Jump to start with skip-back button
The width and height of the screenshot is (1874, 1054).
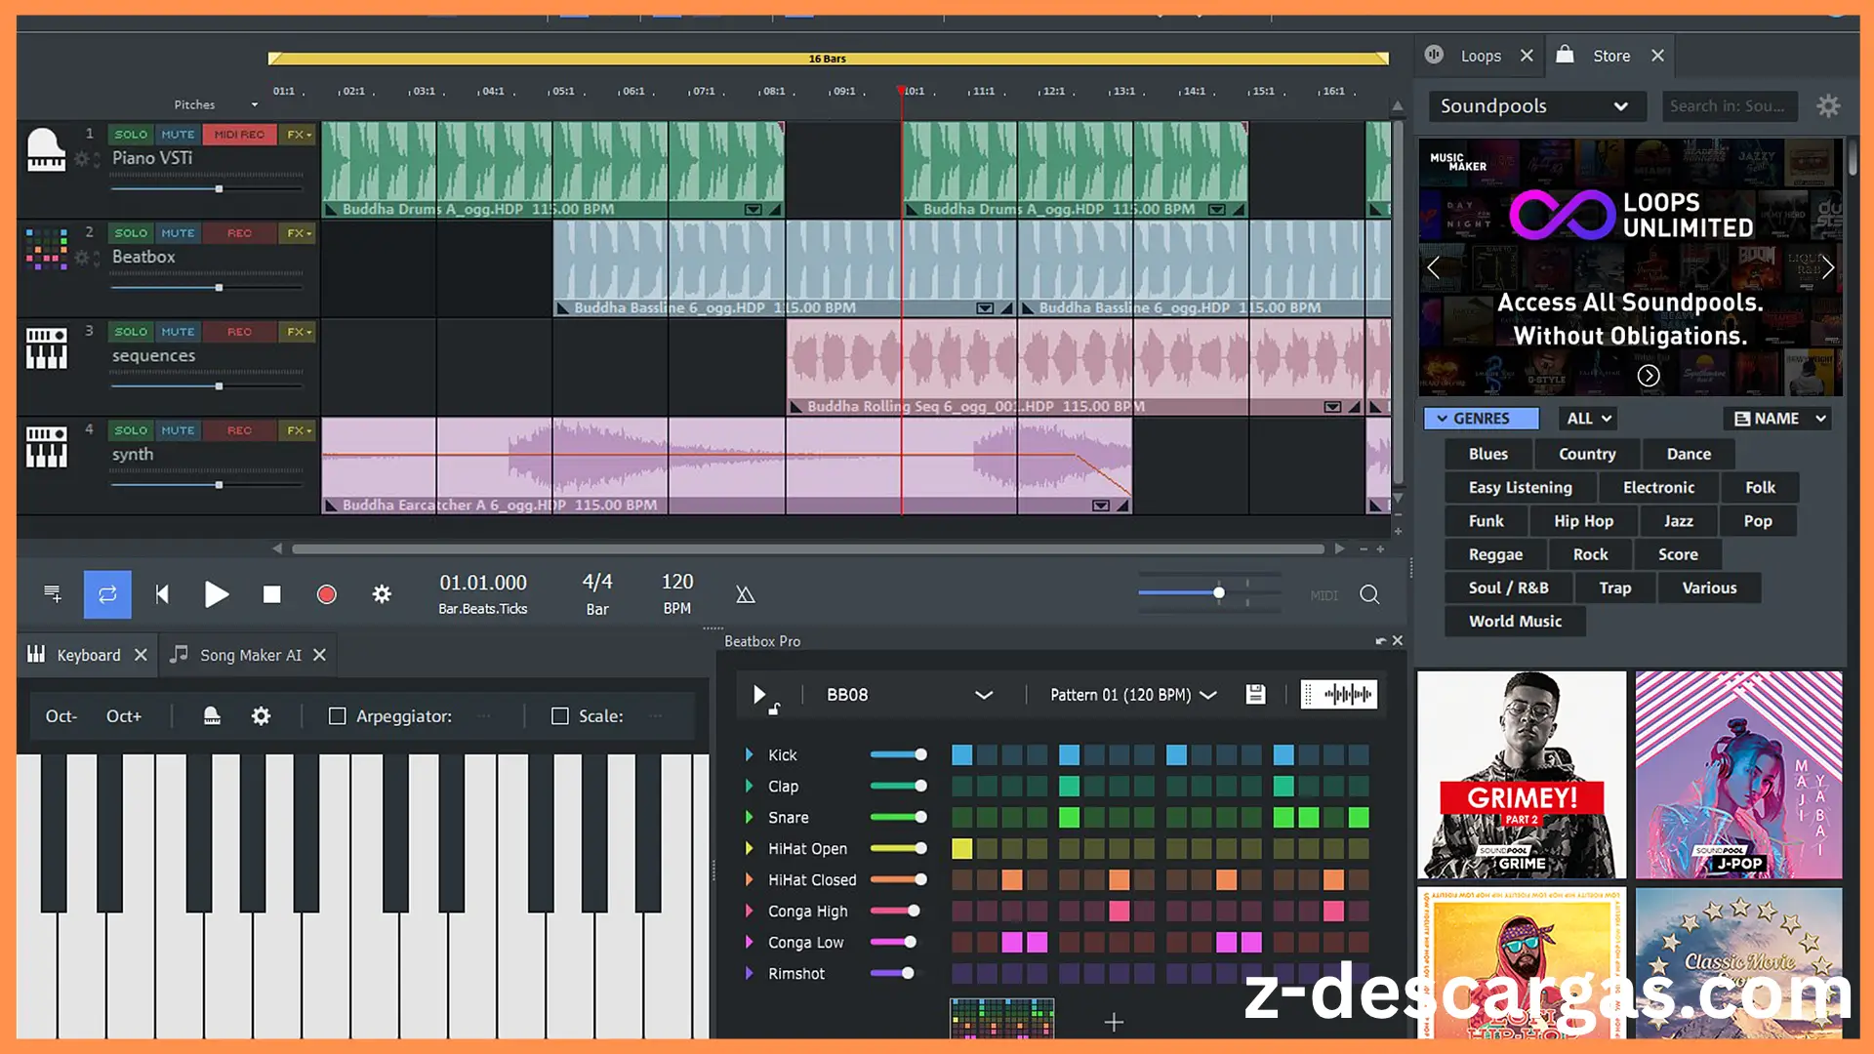click(x=162, y=594)
